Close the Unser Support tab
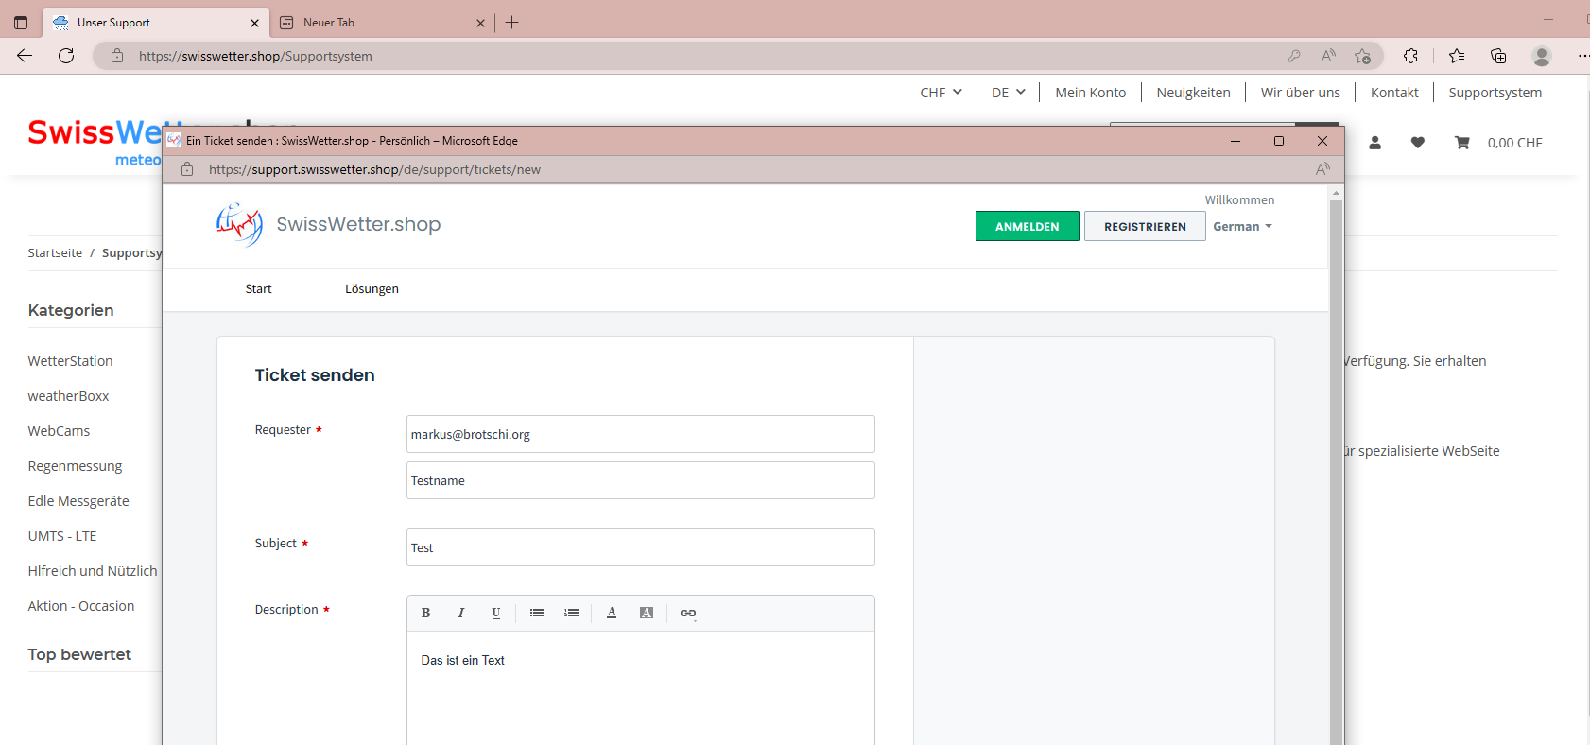 (x=254, y=23)
